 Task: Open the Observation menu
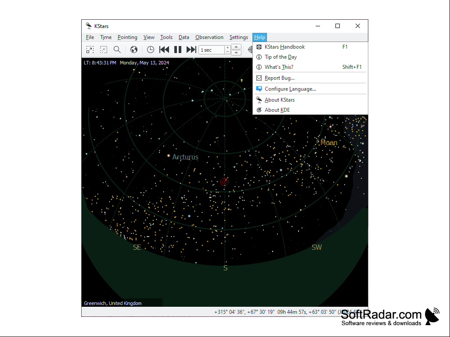tap(209, 37)
